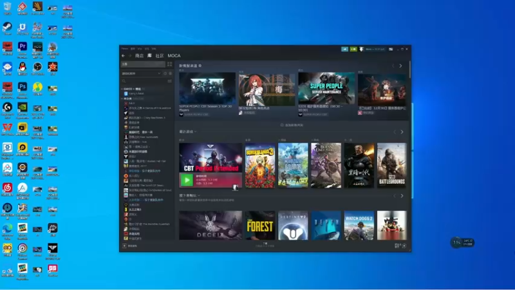Viewport: 515px width, 290px height.
Task: Select the OBS Studio desktop icon
Action: coord(37,69)
